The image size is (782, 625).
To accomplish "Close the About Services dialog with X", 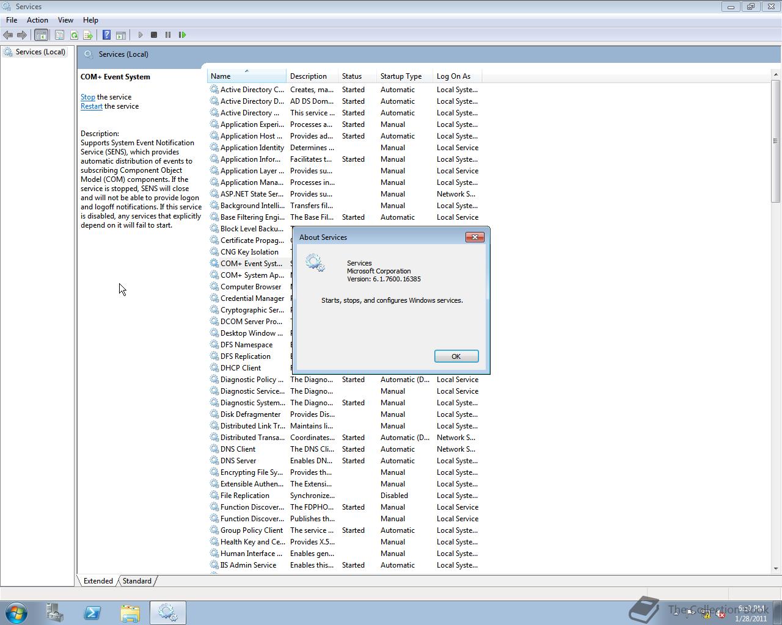I will pyautogui.click(x=475, y=237).
